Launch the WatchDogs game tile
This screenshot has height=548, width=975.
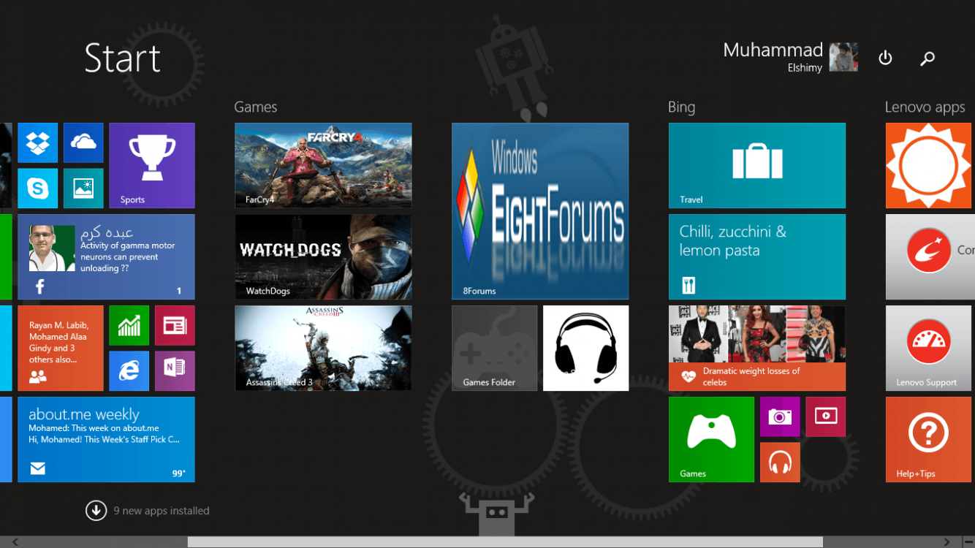click(323, 257)
